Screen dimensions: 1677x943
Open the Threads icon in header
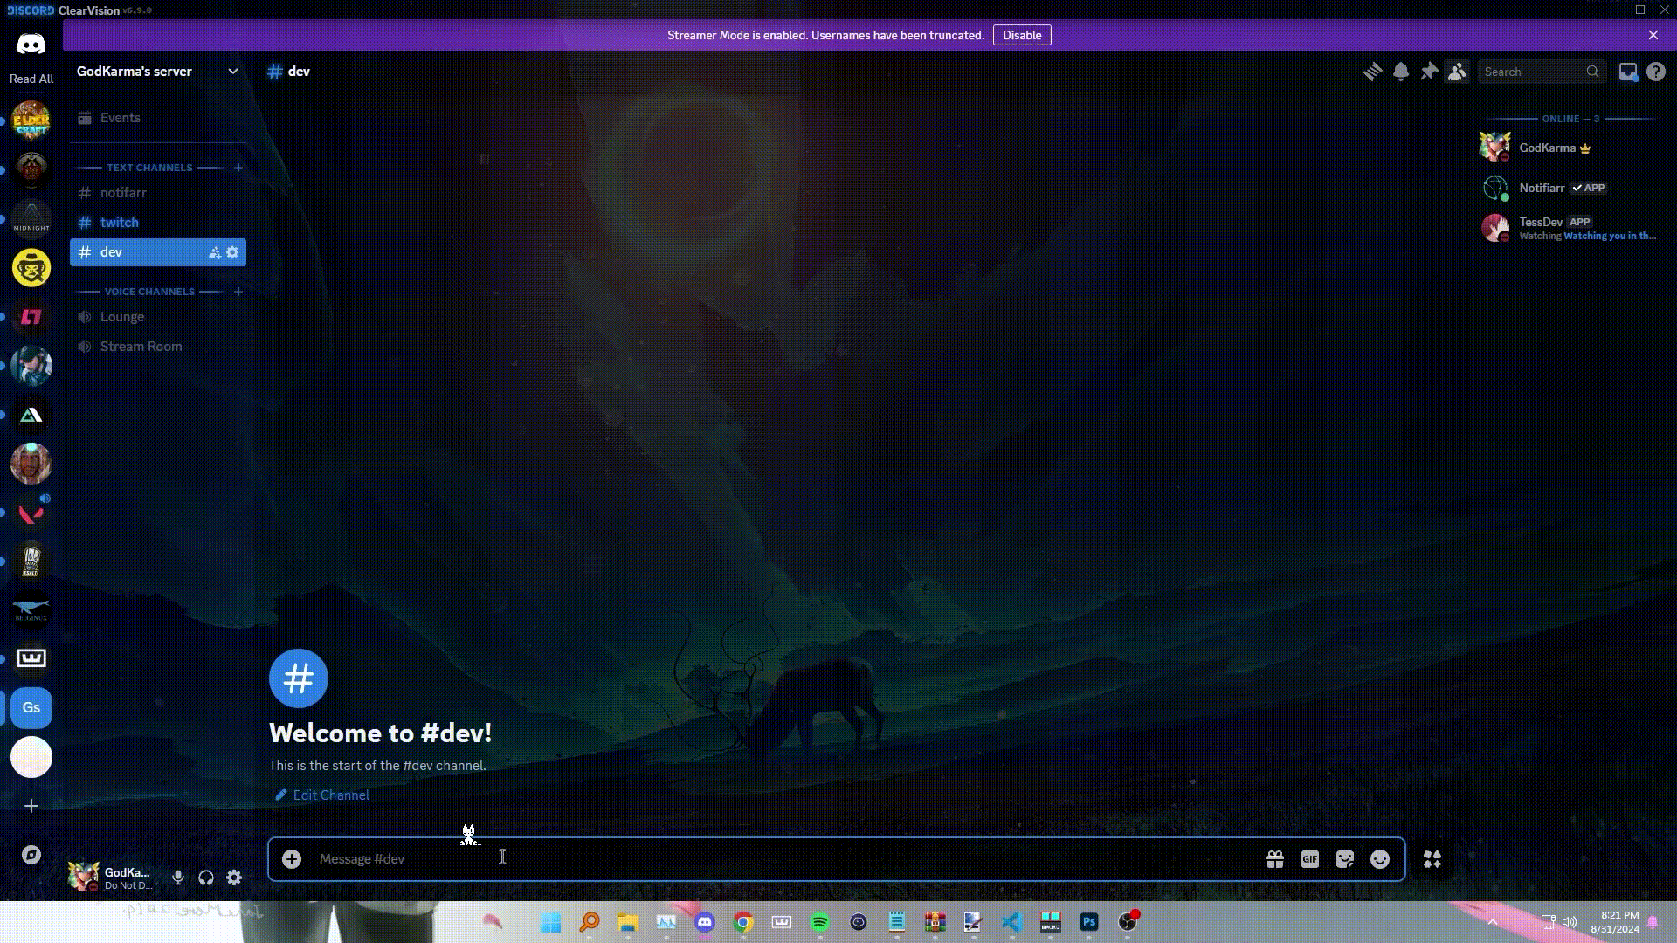[x=1372, y=72]
